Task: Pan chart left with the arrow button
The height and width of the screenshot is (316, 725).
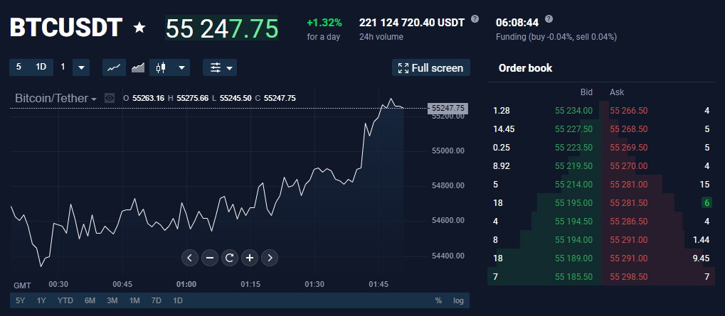Action: 189,257
